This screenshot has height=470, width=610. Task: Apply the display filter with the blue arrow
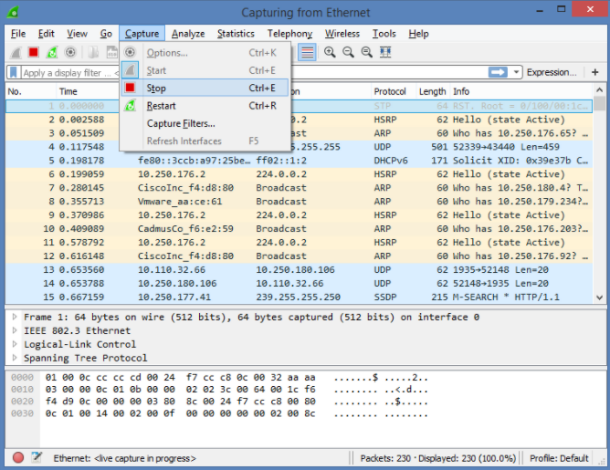pos(498,72)
